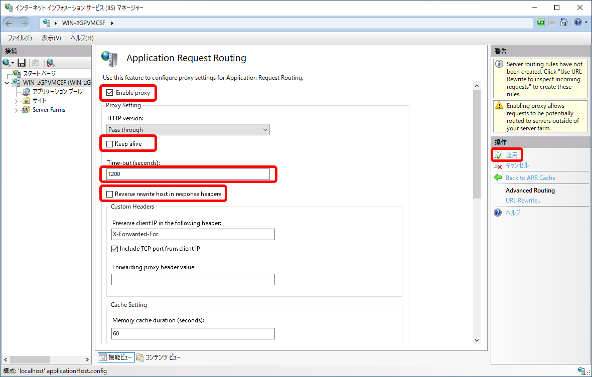Open the ヘルプ(H) menu
Image resolution: width=592 pixels, height=377 pixels.
pos(82,38)
